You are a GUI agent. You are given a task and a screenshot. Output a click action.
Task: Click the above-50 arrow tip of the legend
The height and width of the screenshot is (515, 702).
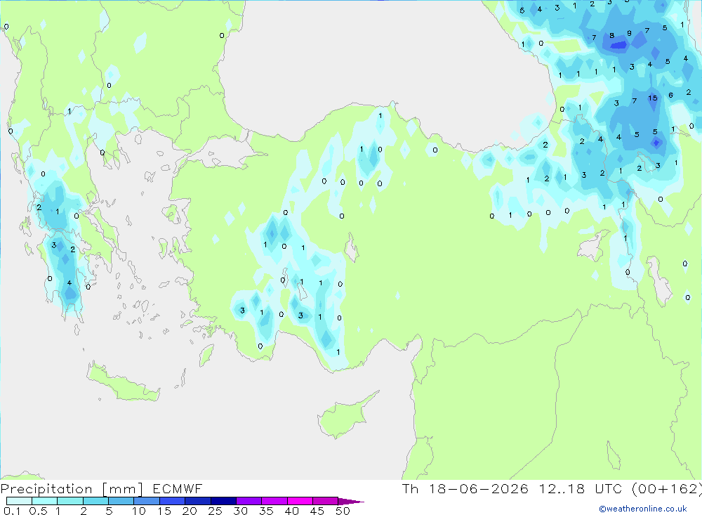point(350,502)
